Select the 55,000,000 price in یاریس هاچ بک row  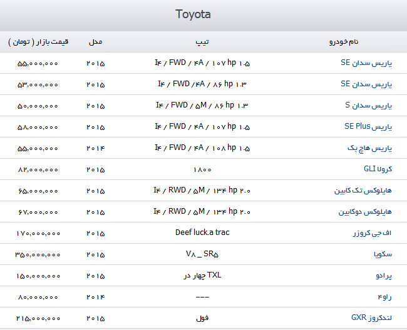click(x=38, y=148)
